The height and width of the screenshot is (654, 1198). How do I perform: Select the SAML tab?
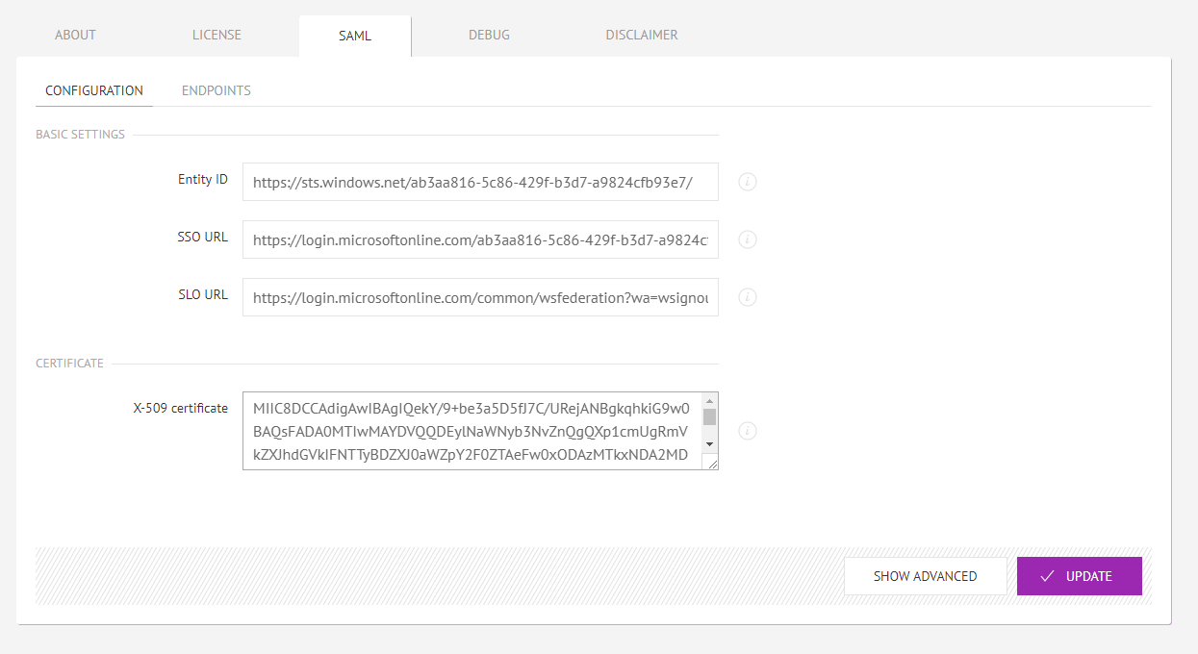(355, 37)
